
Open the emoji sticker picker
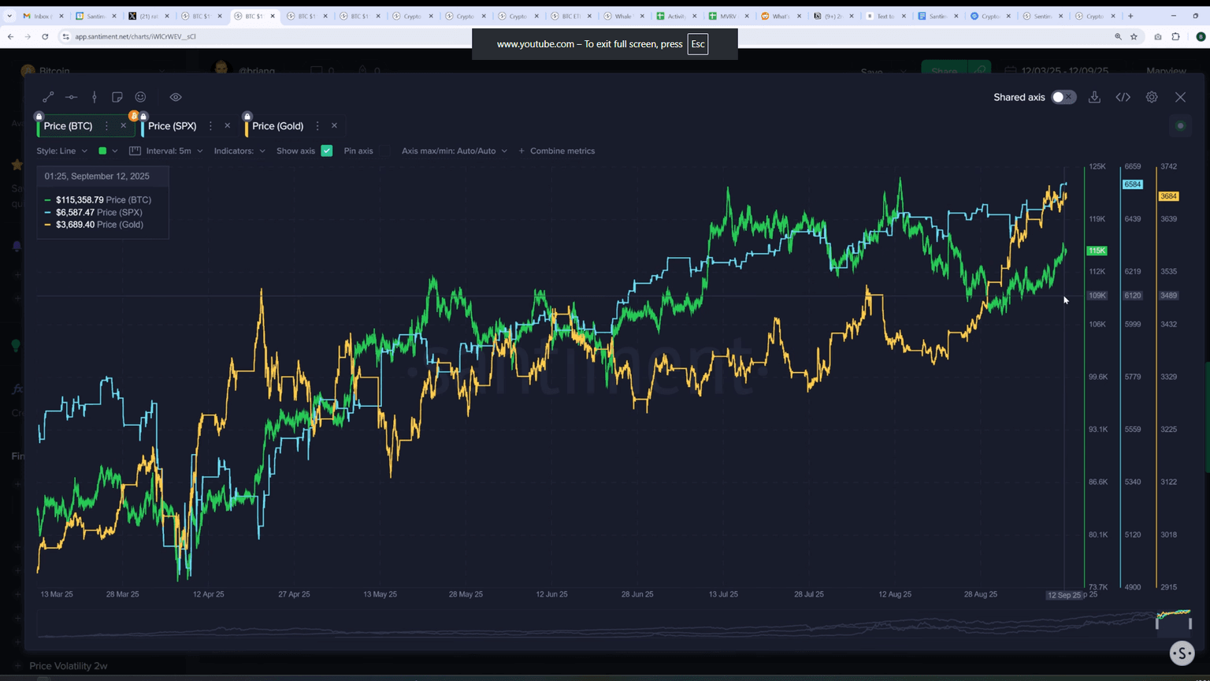pos(140,97)
